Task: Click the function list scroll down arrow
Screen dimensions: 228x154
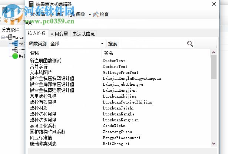Action: tap(214, 144)
